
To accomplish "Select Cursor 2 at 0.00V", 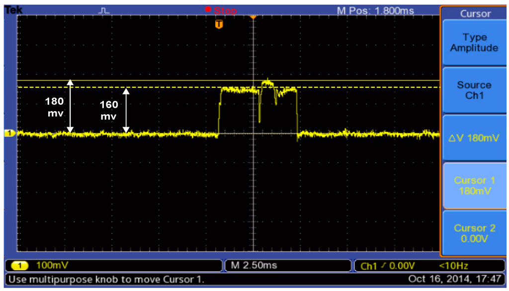I will tap(474, 233).
